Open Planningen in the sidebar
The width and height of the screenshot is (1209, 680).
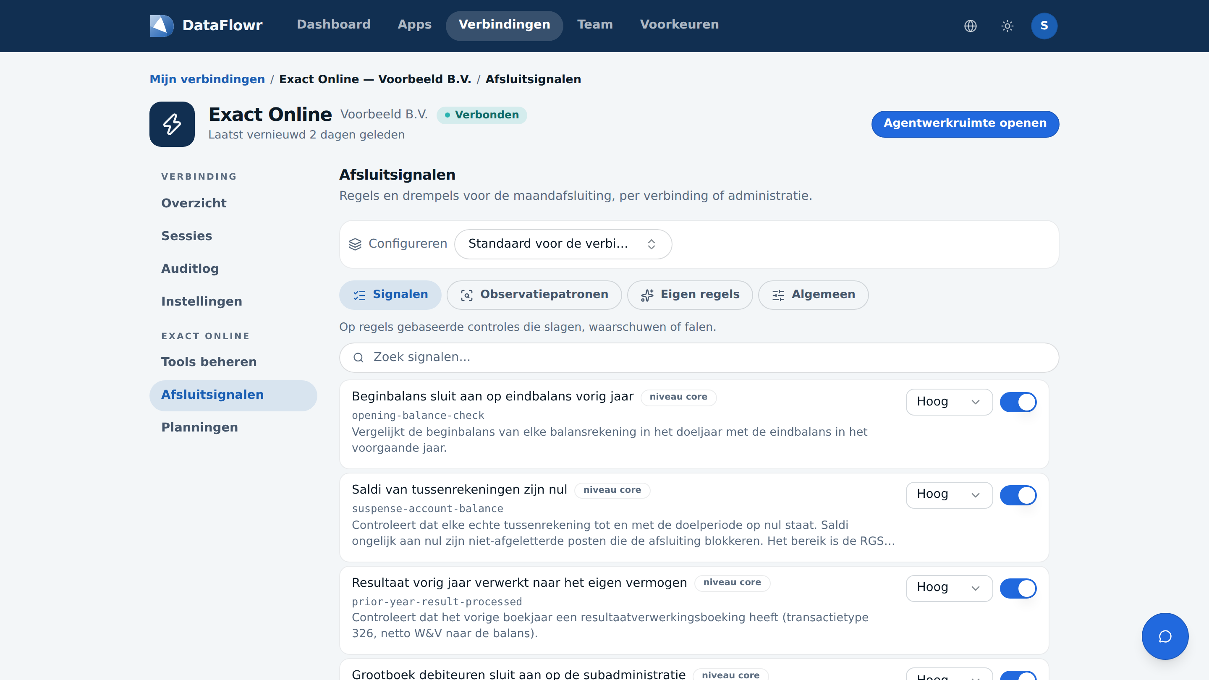(233, 428)
